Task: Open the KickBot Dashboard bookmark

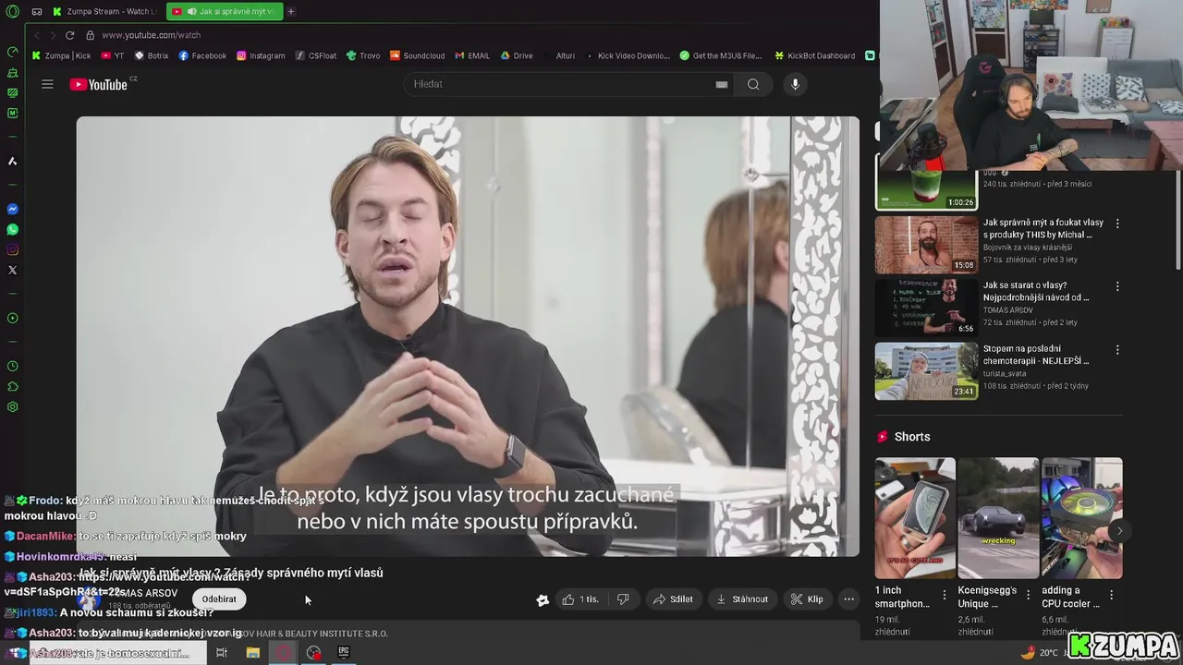Action: coord(815,55)
